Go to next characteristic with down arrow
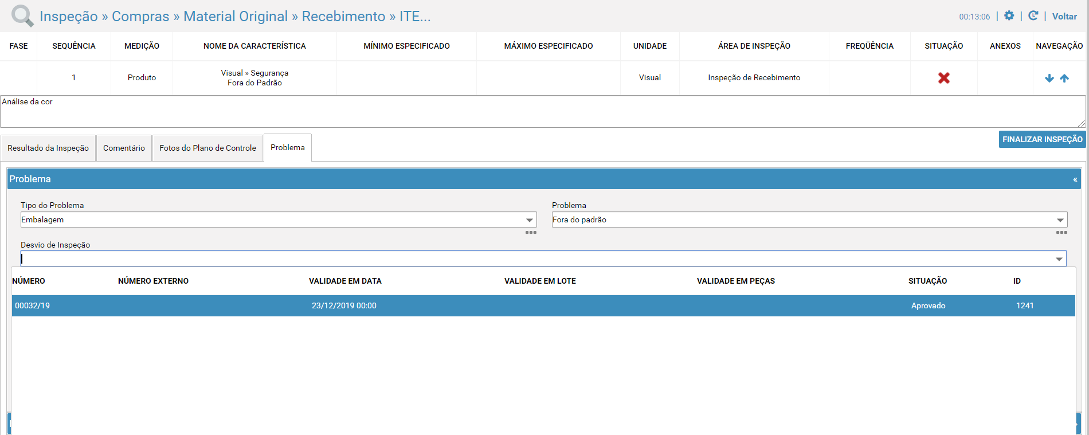1089x435 pixels. (1049, 79)
